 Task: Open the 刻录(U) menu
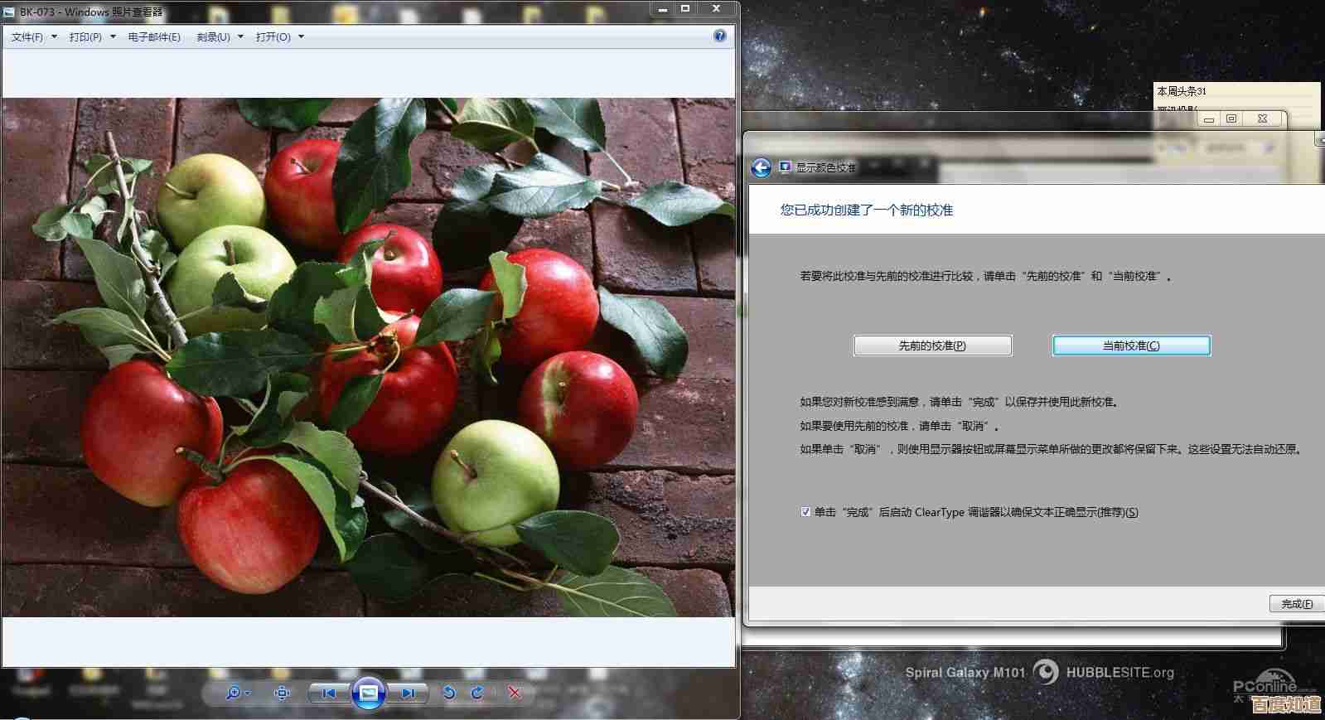click(220, 37)
